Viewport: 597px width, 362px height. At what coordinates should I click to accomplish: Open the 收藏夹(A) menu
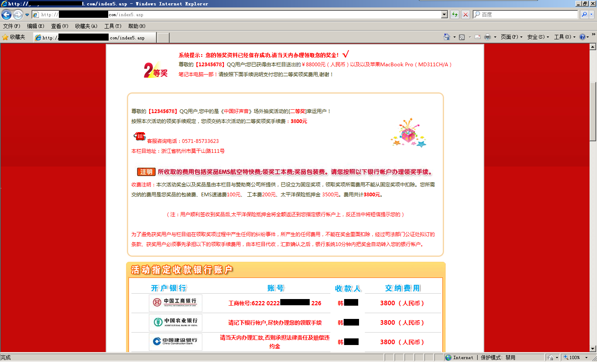pos(86,26)
